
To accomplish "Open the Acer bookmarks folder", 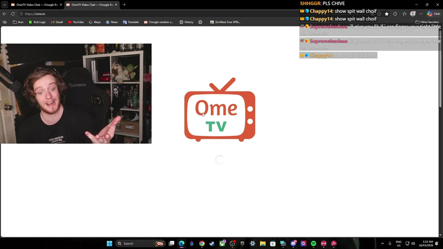I will (x=18, y=22).
